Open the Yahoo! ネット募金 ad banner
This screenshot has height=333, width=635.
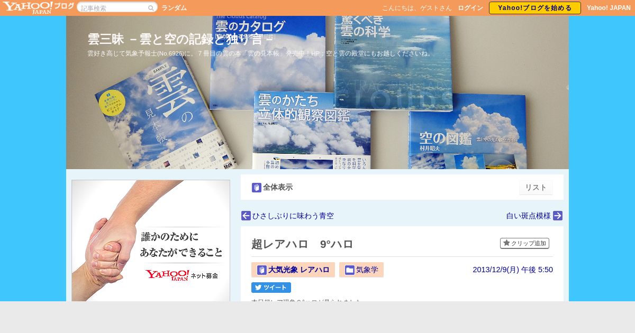pyautogui.click(x=151, y=240)
